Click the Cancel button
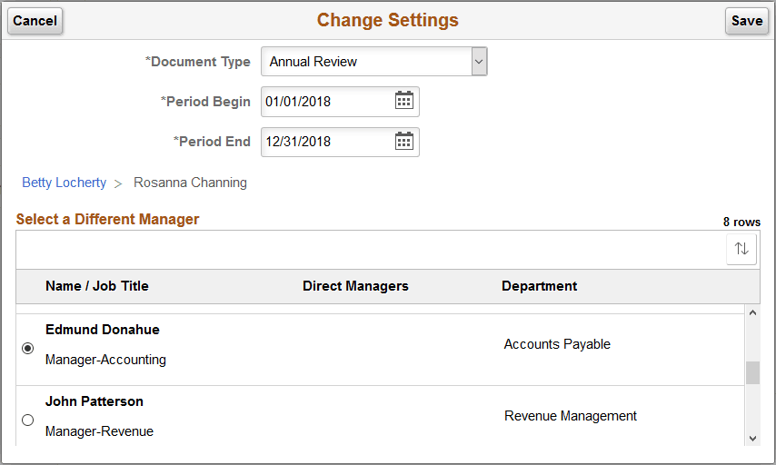776x465 pixels. pos(35,21)
